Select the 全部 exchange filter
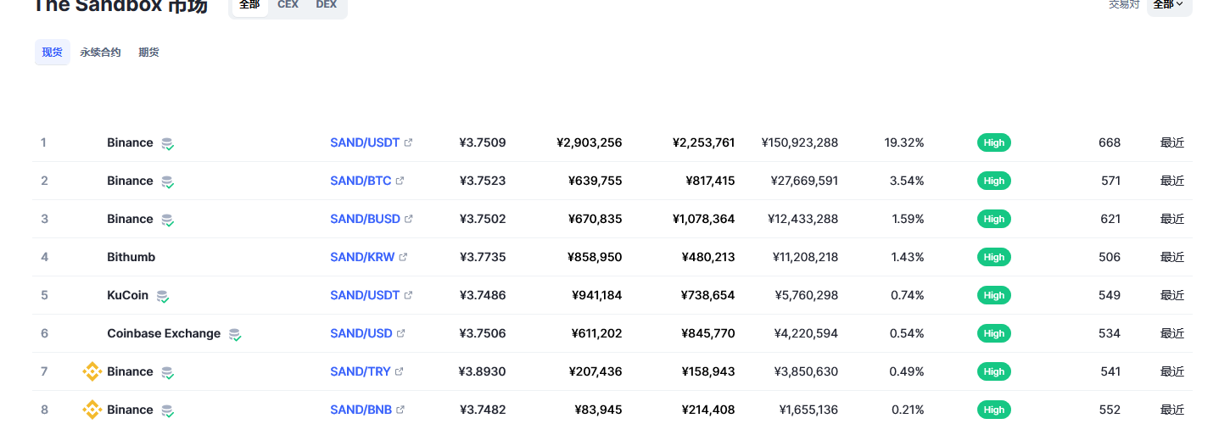Viewport: 1230px width, 424px height. 249,5
